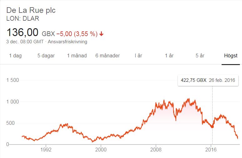Image resolution: width=242 pixels, height=158 pixels.
Task: Click the 26 feb. 2016 data point marker
Action: tap(212, 127)
